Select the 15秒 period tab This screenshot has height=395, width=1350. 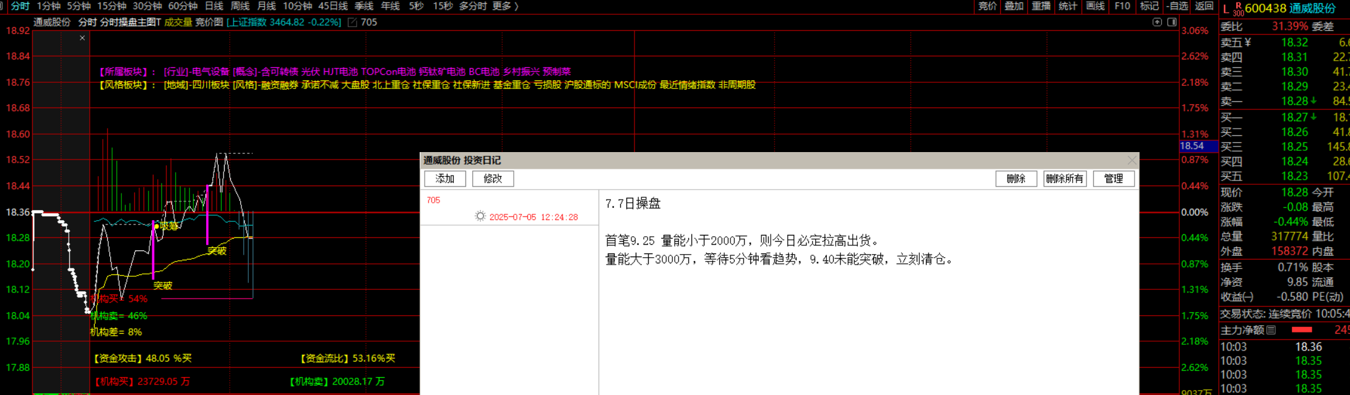point(443,6)
